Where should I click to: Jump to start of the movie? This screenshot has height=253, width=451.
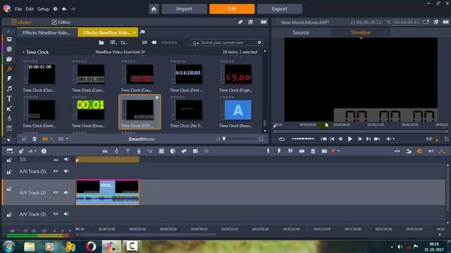tap(323, 139)
